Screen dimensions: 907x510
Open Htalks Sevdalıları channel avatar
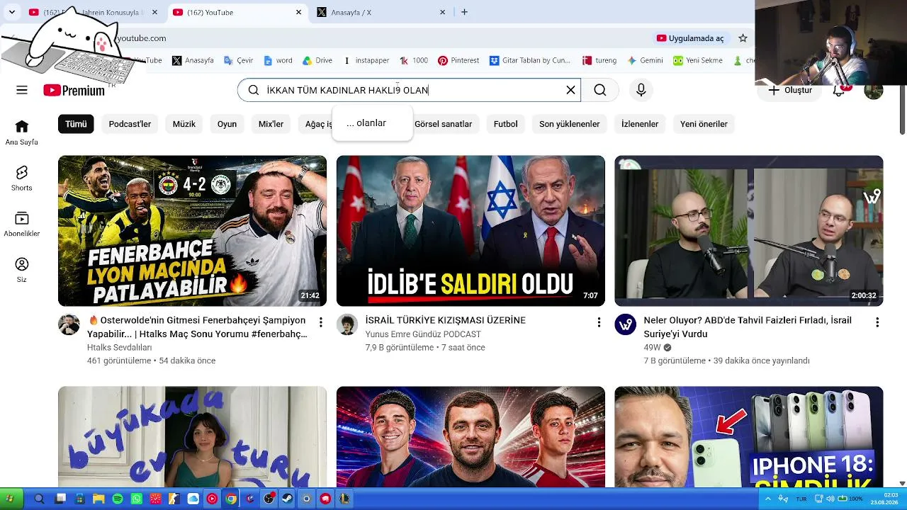point(69,324)
